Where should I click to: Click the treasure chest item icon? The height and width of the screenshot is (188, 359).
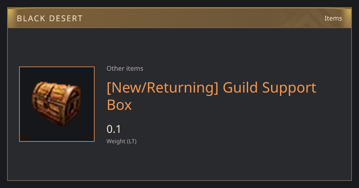[56, 104]
